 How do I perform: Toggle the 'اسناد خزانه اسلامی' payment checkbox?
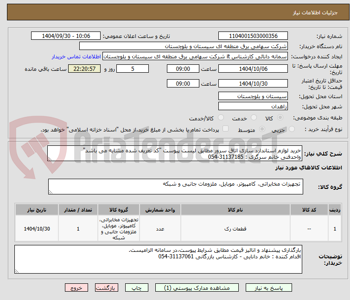[x=226, y=129]
